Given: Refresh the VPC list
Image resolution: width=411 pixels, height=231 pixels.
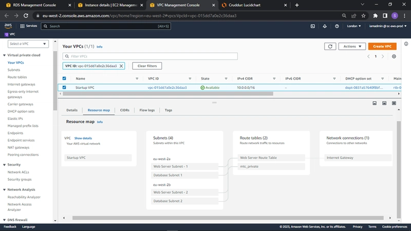Looking at the screenshot, I should click(x=330, y=46).
